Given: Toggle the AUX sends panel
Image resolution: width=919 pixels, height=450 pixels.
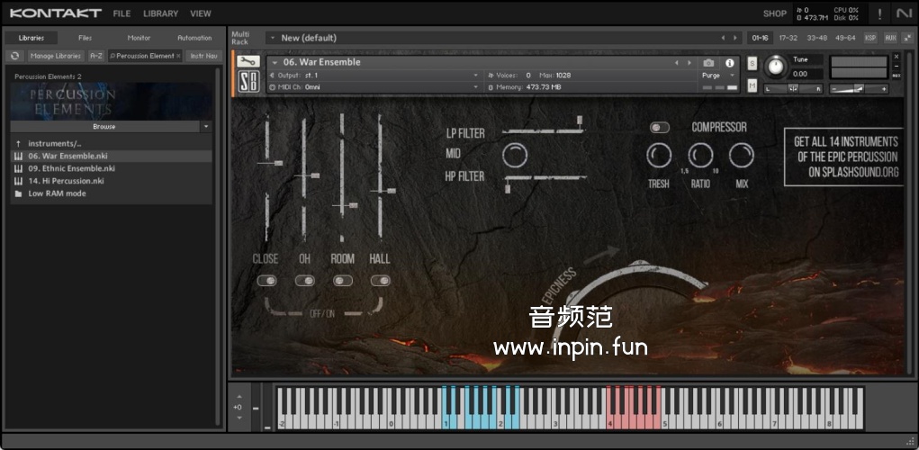Looking at the screenshot, I should click(x=890, y=38).
